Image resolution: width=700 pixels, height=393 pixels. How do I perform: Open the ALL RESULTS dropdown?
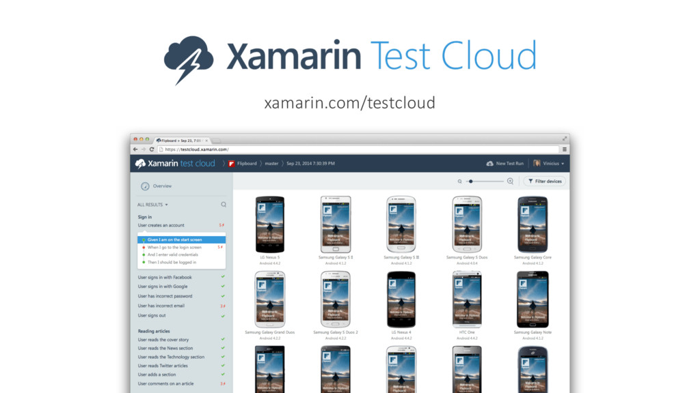(x=152, y=205)
